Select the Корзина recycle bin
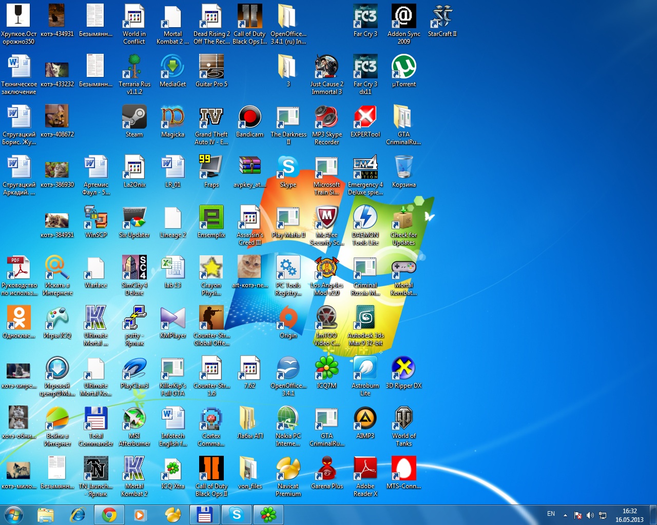 (x=403, y=172)
